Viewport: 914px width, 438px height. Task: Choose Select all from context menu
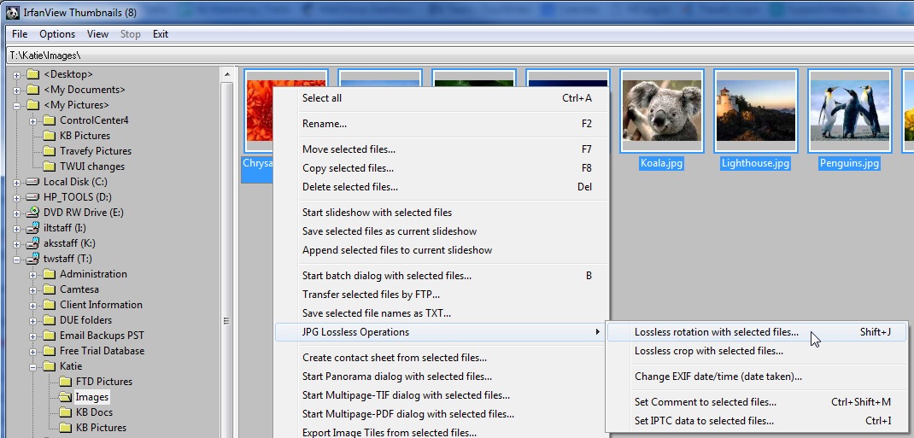tap(322, 98)
